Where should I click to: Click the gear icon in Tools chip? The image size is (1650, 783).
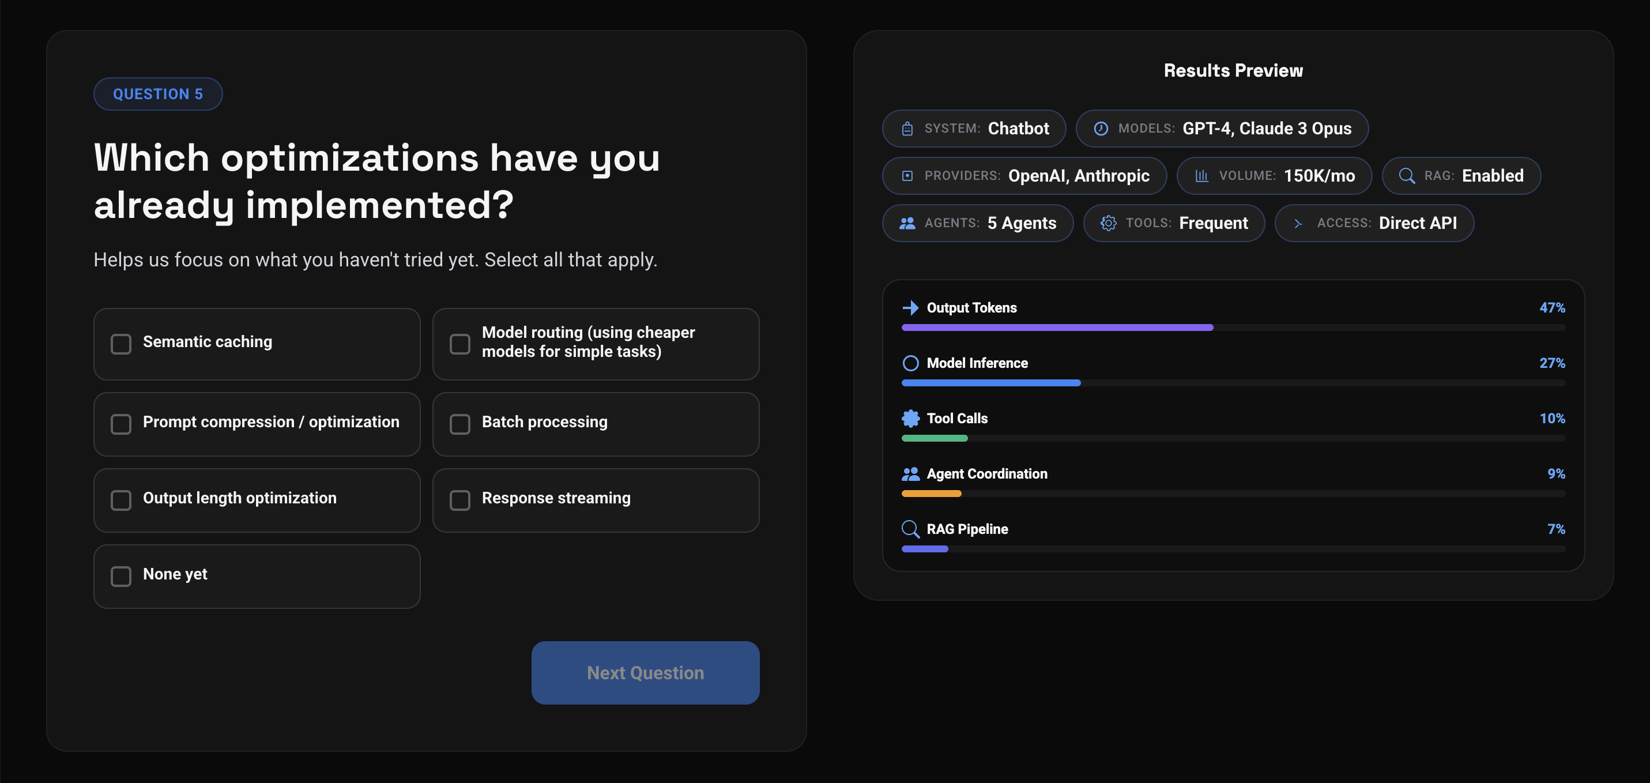point(1108,223)
